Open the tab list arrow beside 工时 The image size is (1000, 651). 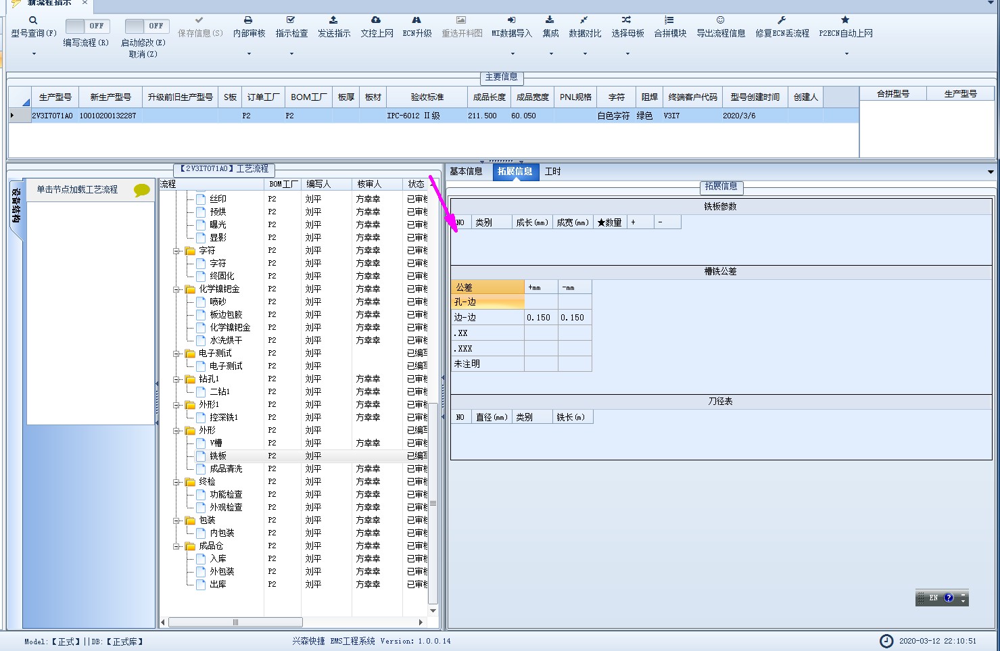click(x=991, y=172)
